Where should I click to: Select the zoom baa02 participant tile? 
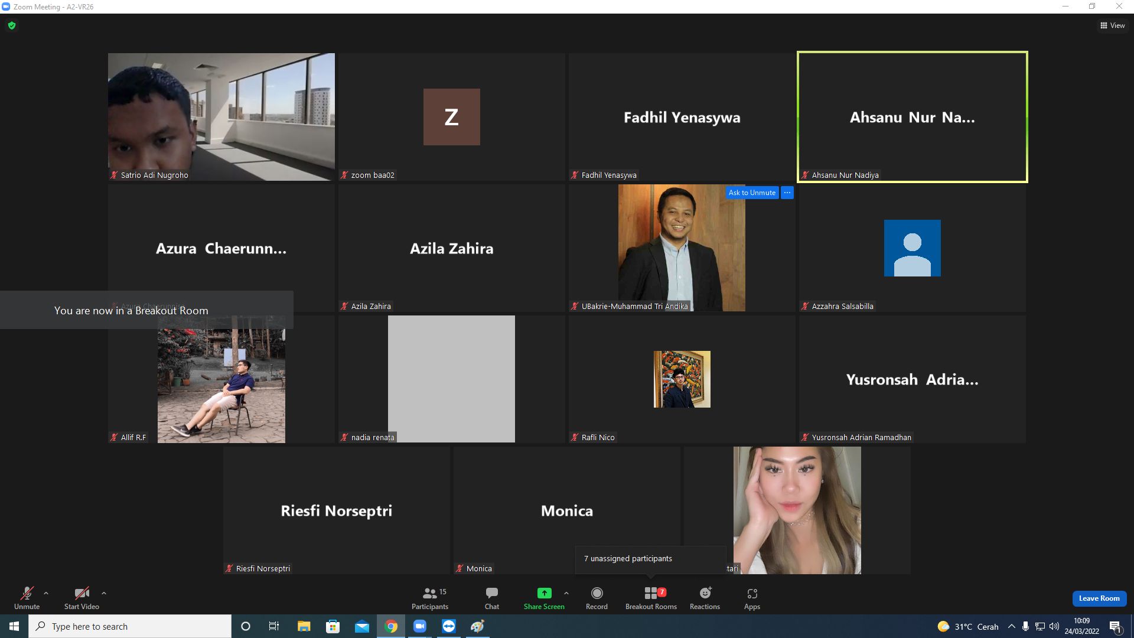coord(452,117)
